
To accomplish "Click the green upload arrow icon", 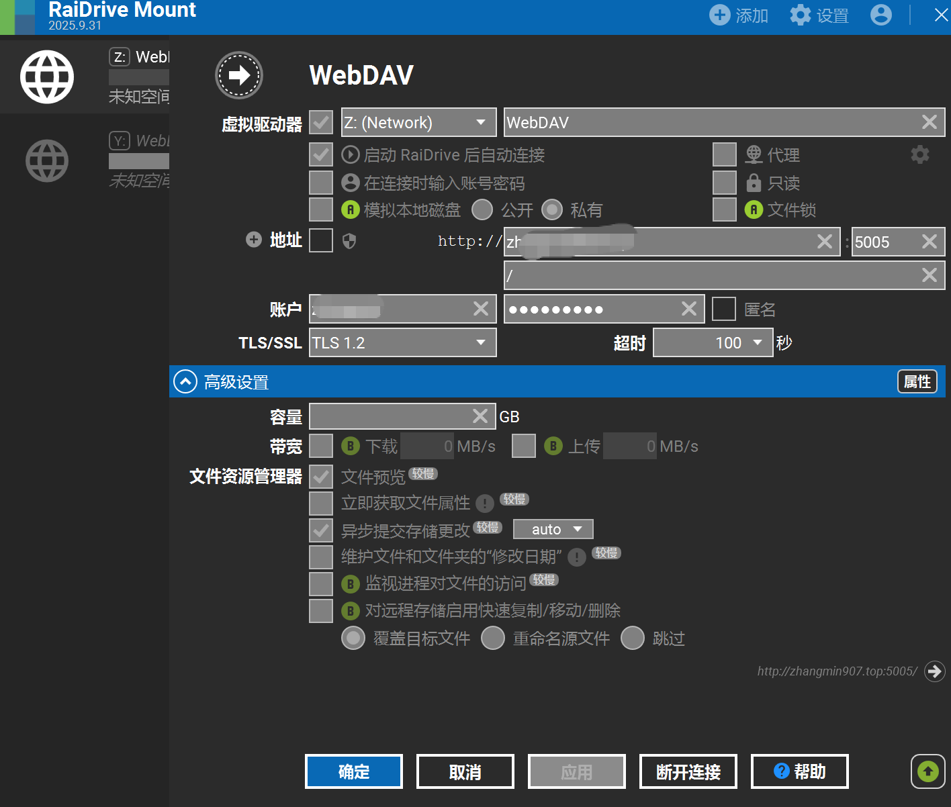I will click(x=928, y=771).
